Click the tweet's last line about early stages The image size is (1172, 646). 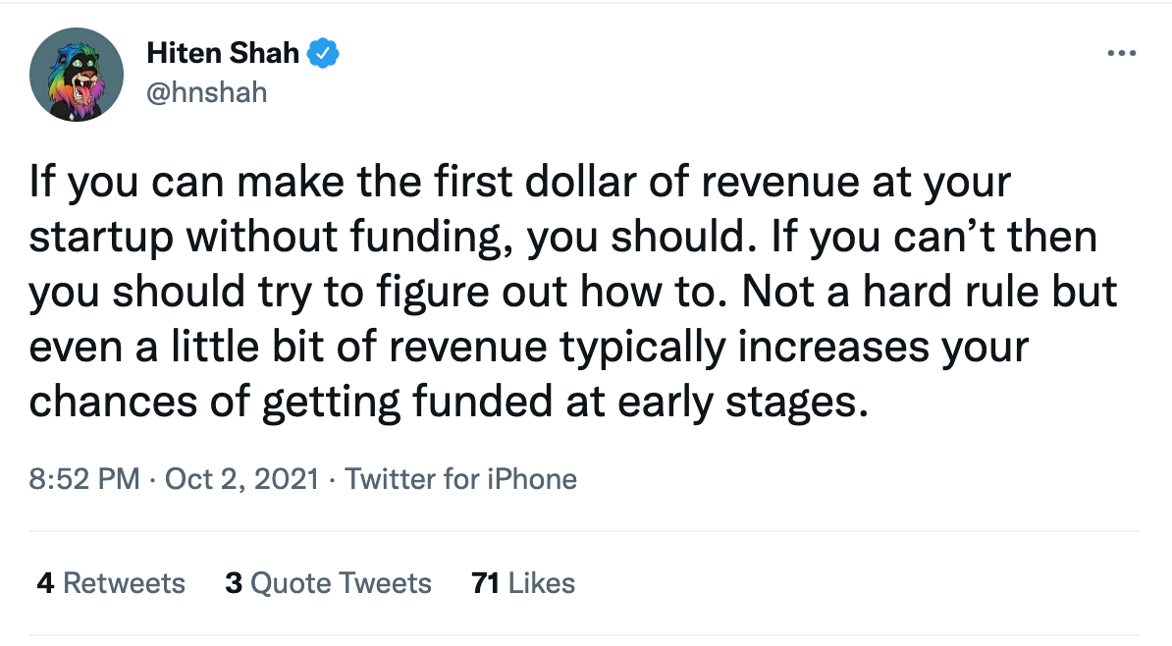[x=449, y=403]
